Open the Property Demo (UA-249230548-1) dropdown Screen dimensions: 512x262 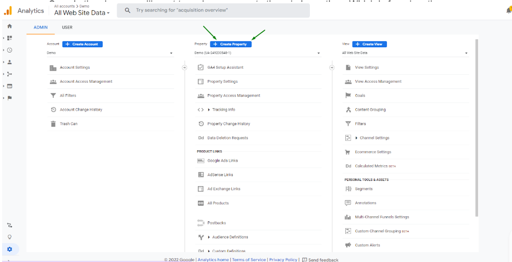tap(258, 53)
